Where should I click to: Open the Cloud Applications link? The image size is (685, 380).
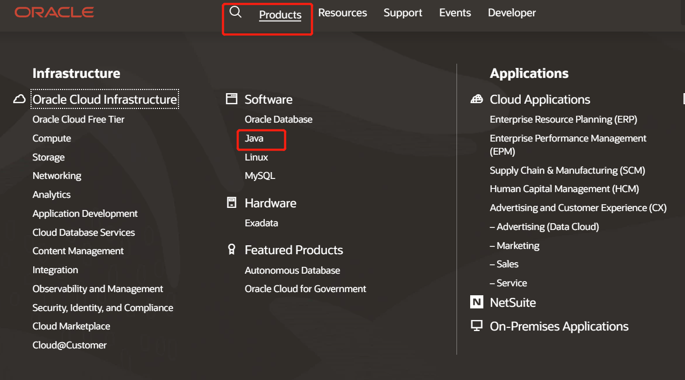[x=540, y=99]
